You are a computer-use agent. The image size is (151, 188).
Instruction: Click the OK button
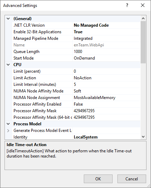(x=98, y=179)
